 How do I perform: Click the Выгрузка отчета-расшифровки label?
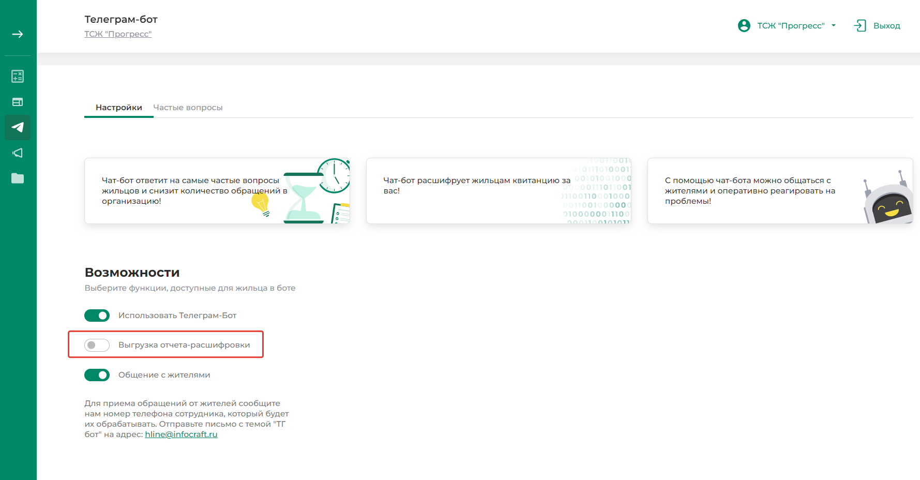tap(184, 345)
